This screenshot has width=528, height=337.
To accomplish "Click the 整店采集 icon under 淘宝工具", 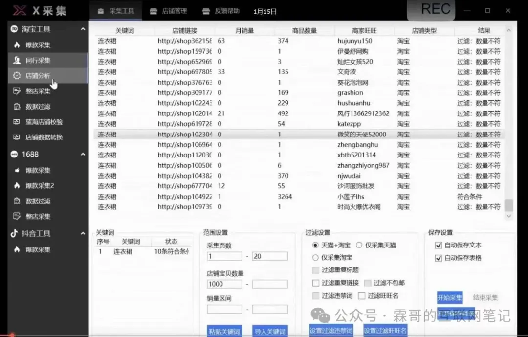I will (x=17, y=91).
